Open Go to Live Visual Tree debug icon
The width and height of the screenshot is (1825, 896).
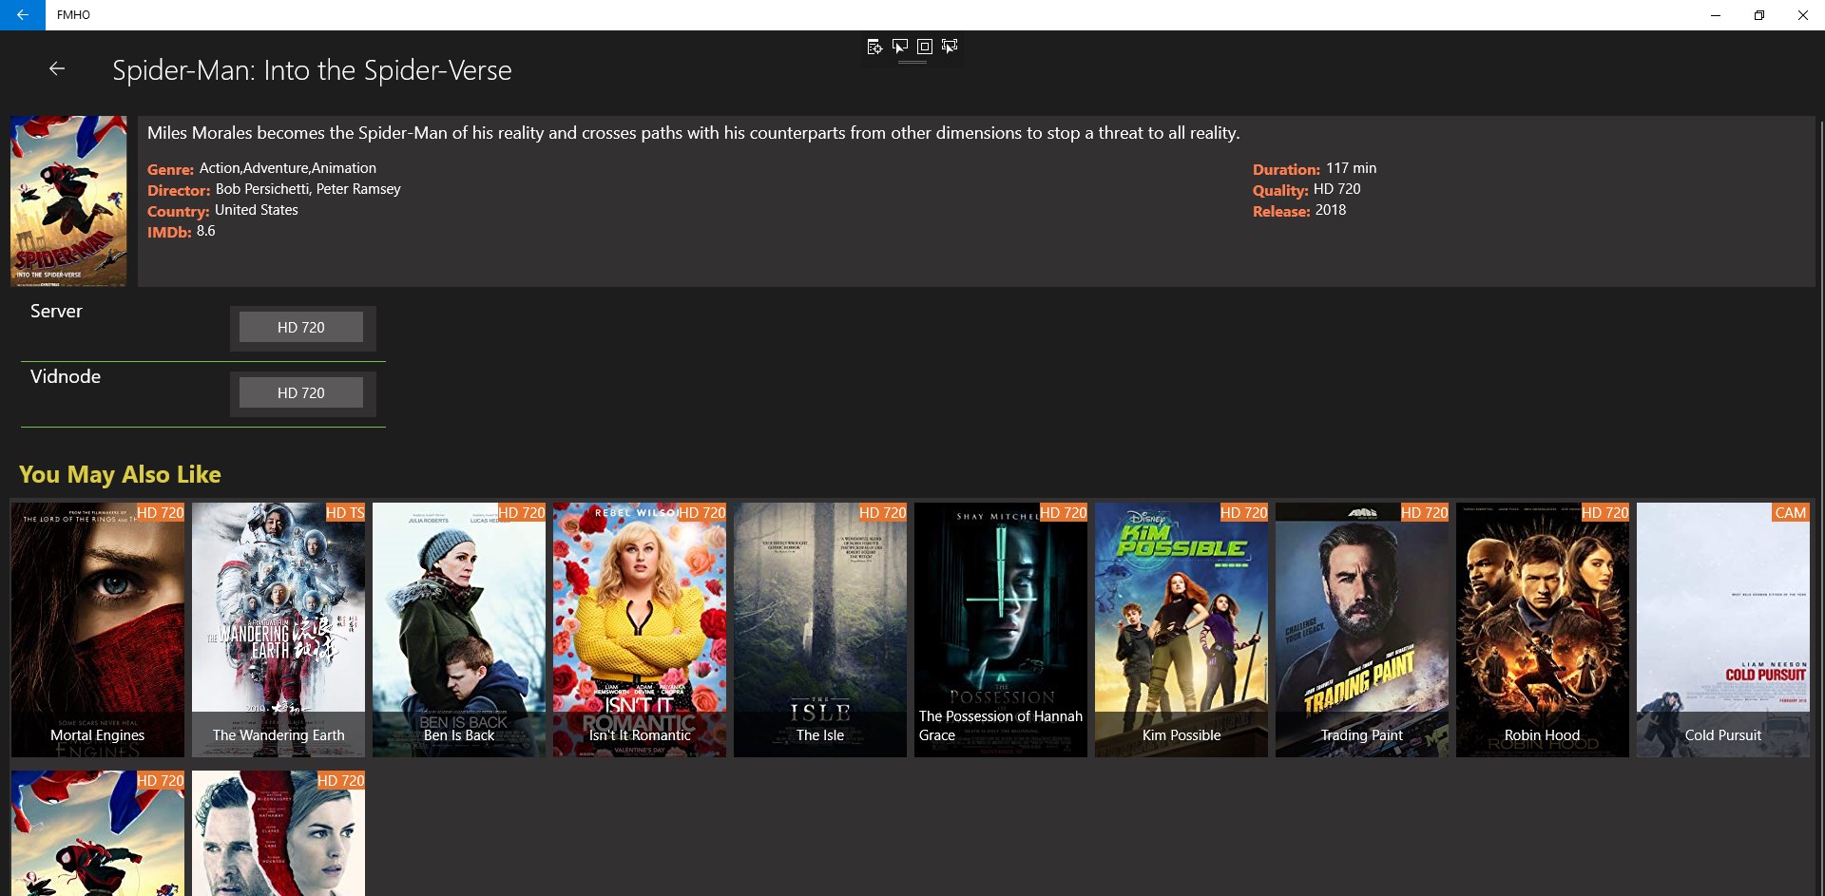[x=874, y=47]
